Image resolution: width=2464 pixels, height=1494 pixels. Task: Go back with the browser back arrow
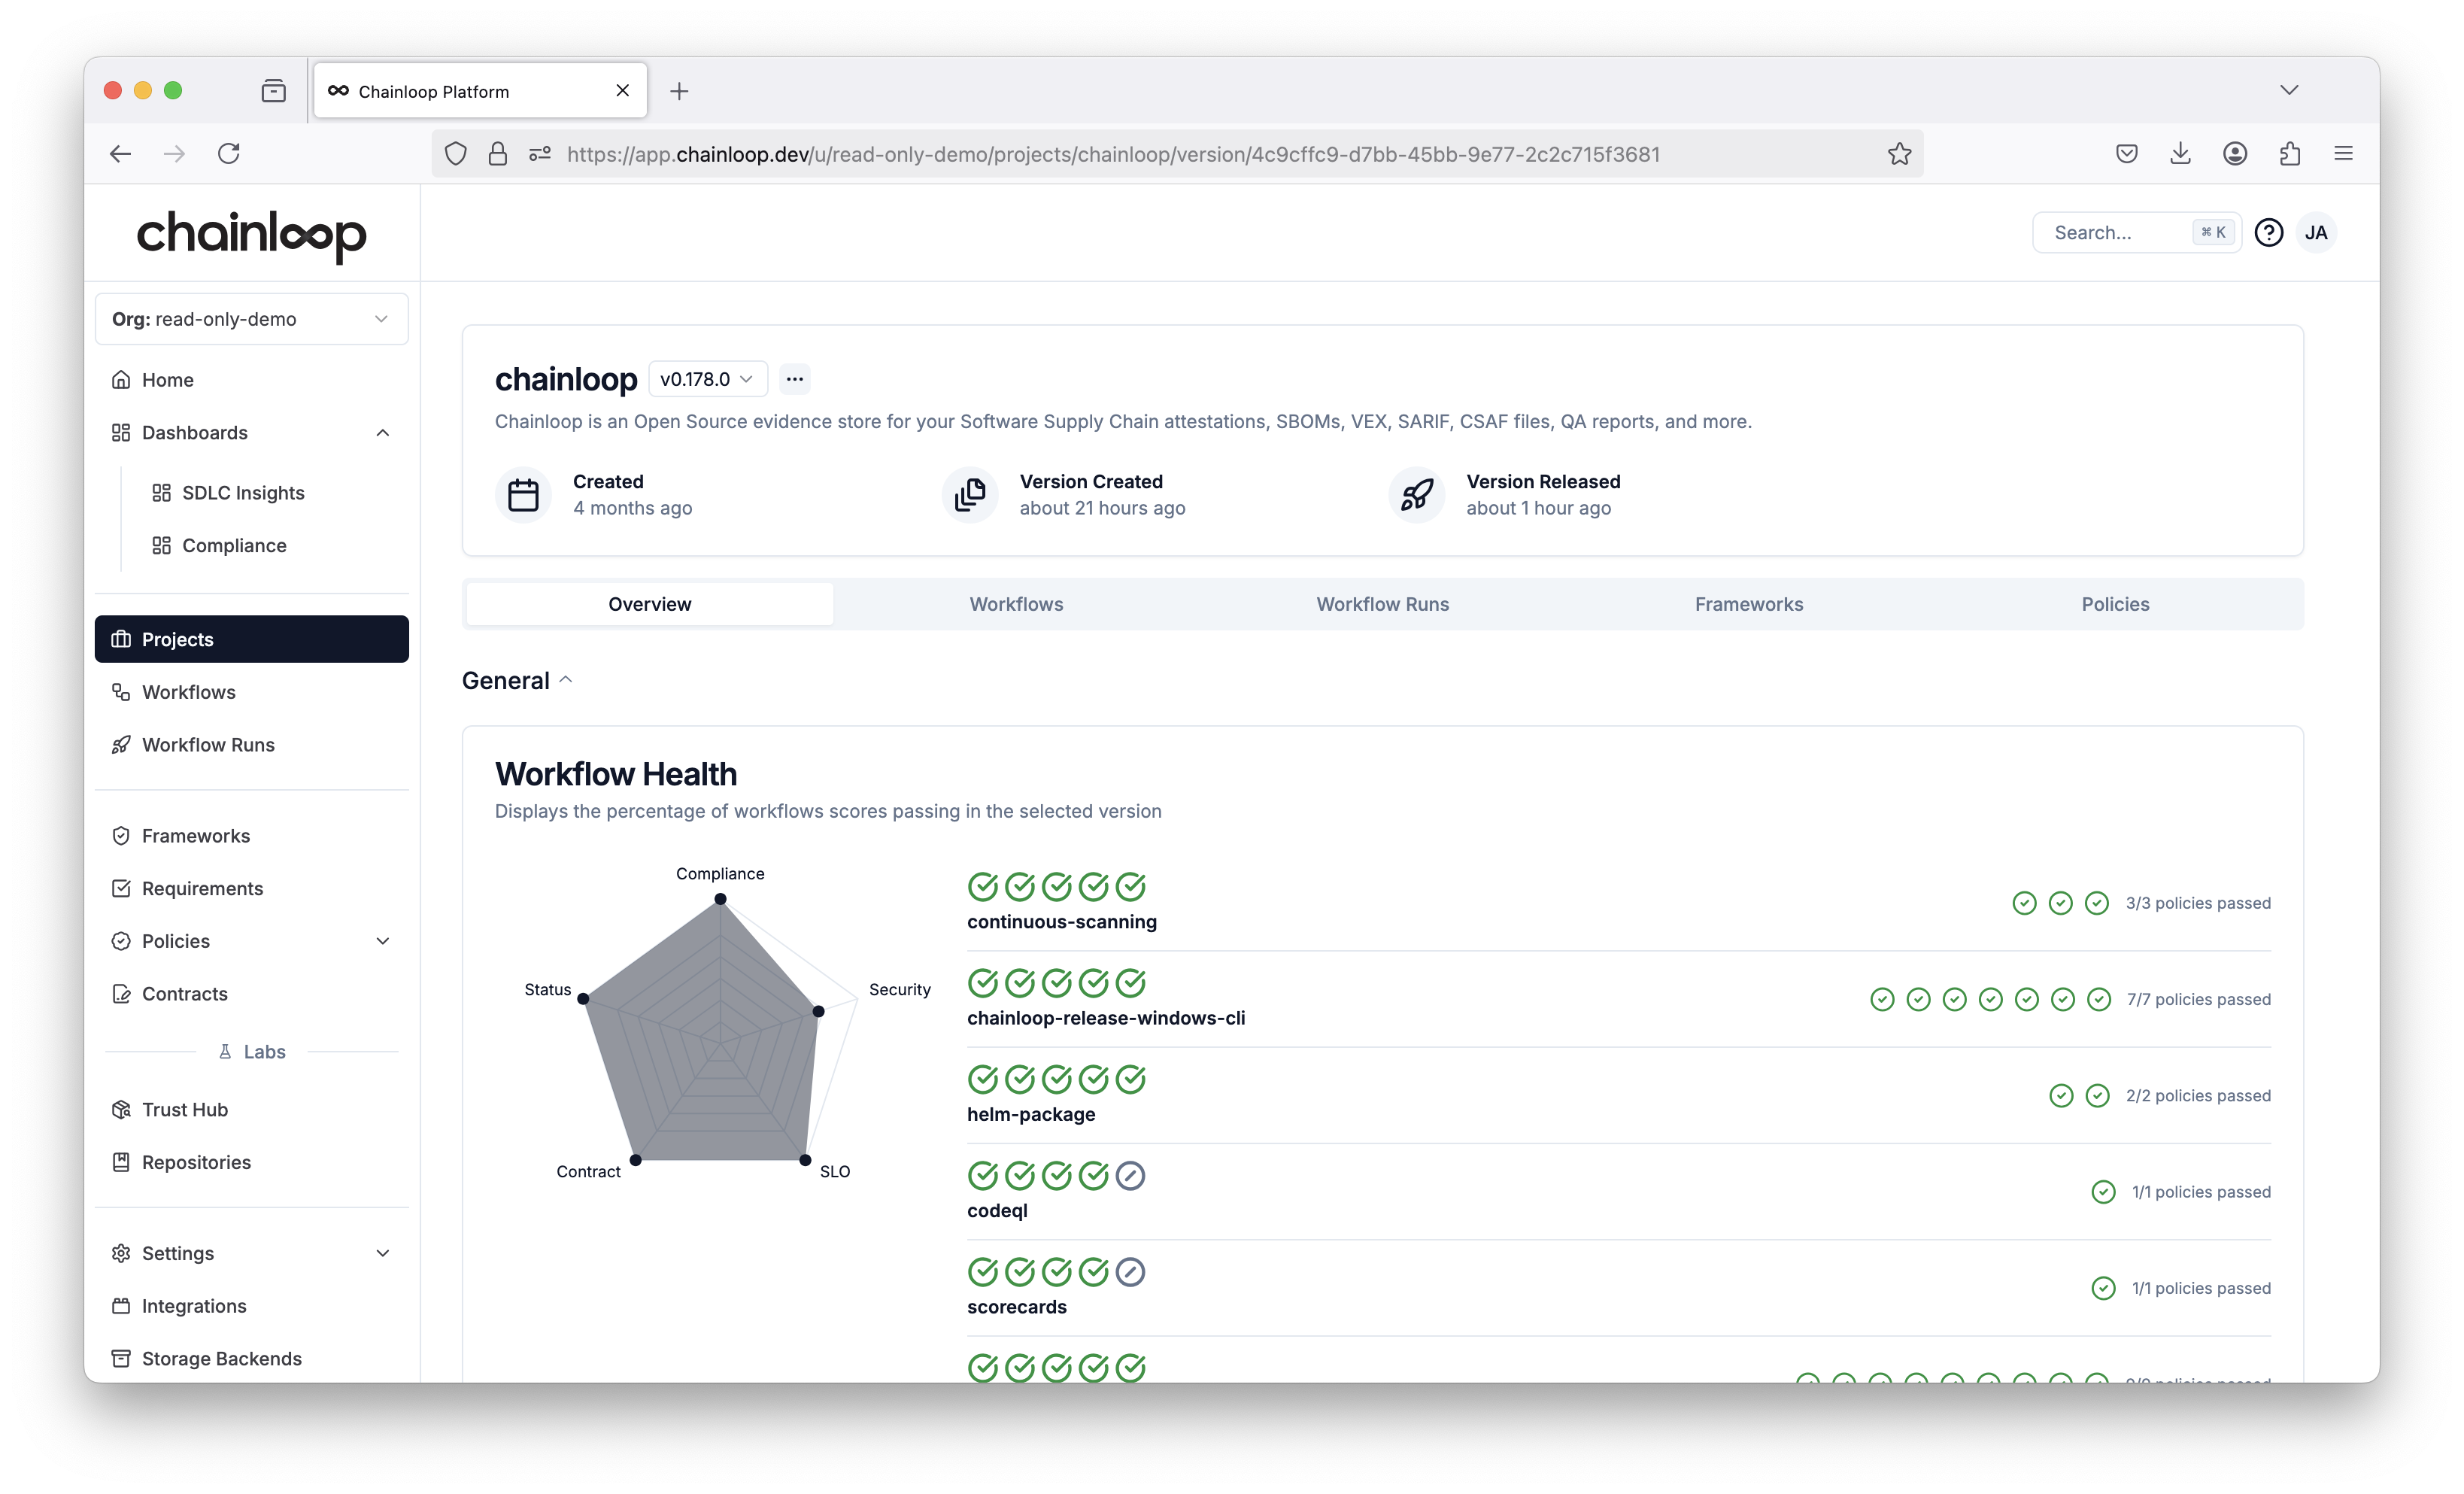120,153
